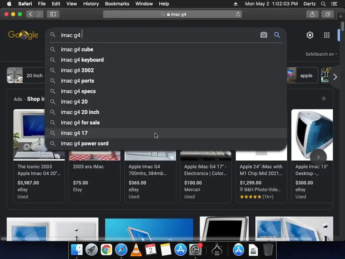Click the page vertical scrollbar
This screenshot has width=345, height=259.
tap(342, 26)
